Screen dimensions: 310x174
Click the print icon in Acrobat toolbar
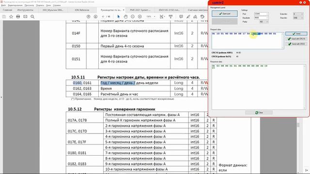18,16
